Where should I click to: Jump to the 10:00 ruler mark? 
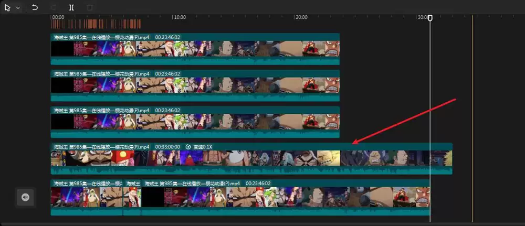(180, 17)
